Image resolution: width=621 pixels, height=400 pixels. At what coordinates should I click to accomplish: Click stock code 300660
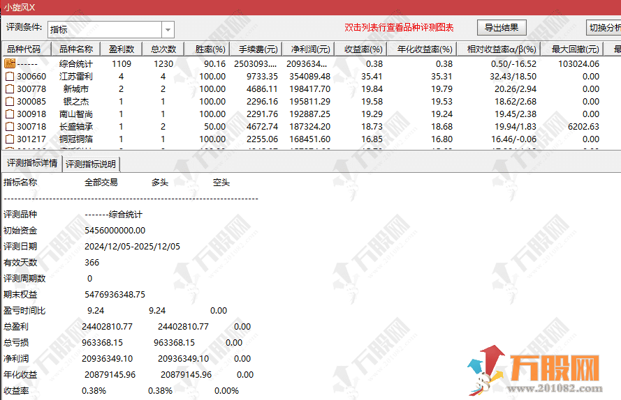coord(31,76)
